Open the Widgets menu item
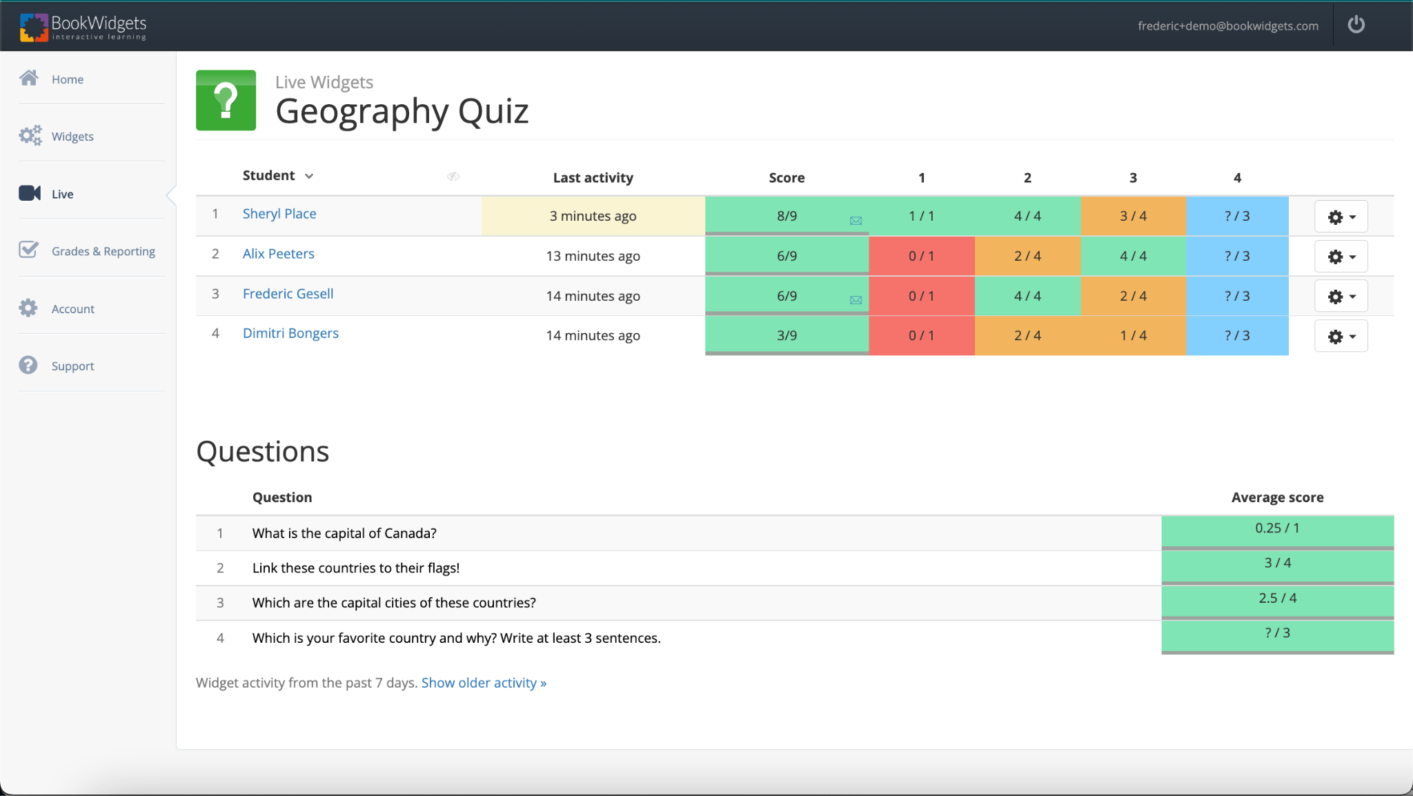This screenshot has width=1413, height=796. [72, 137]
